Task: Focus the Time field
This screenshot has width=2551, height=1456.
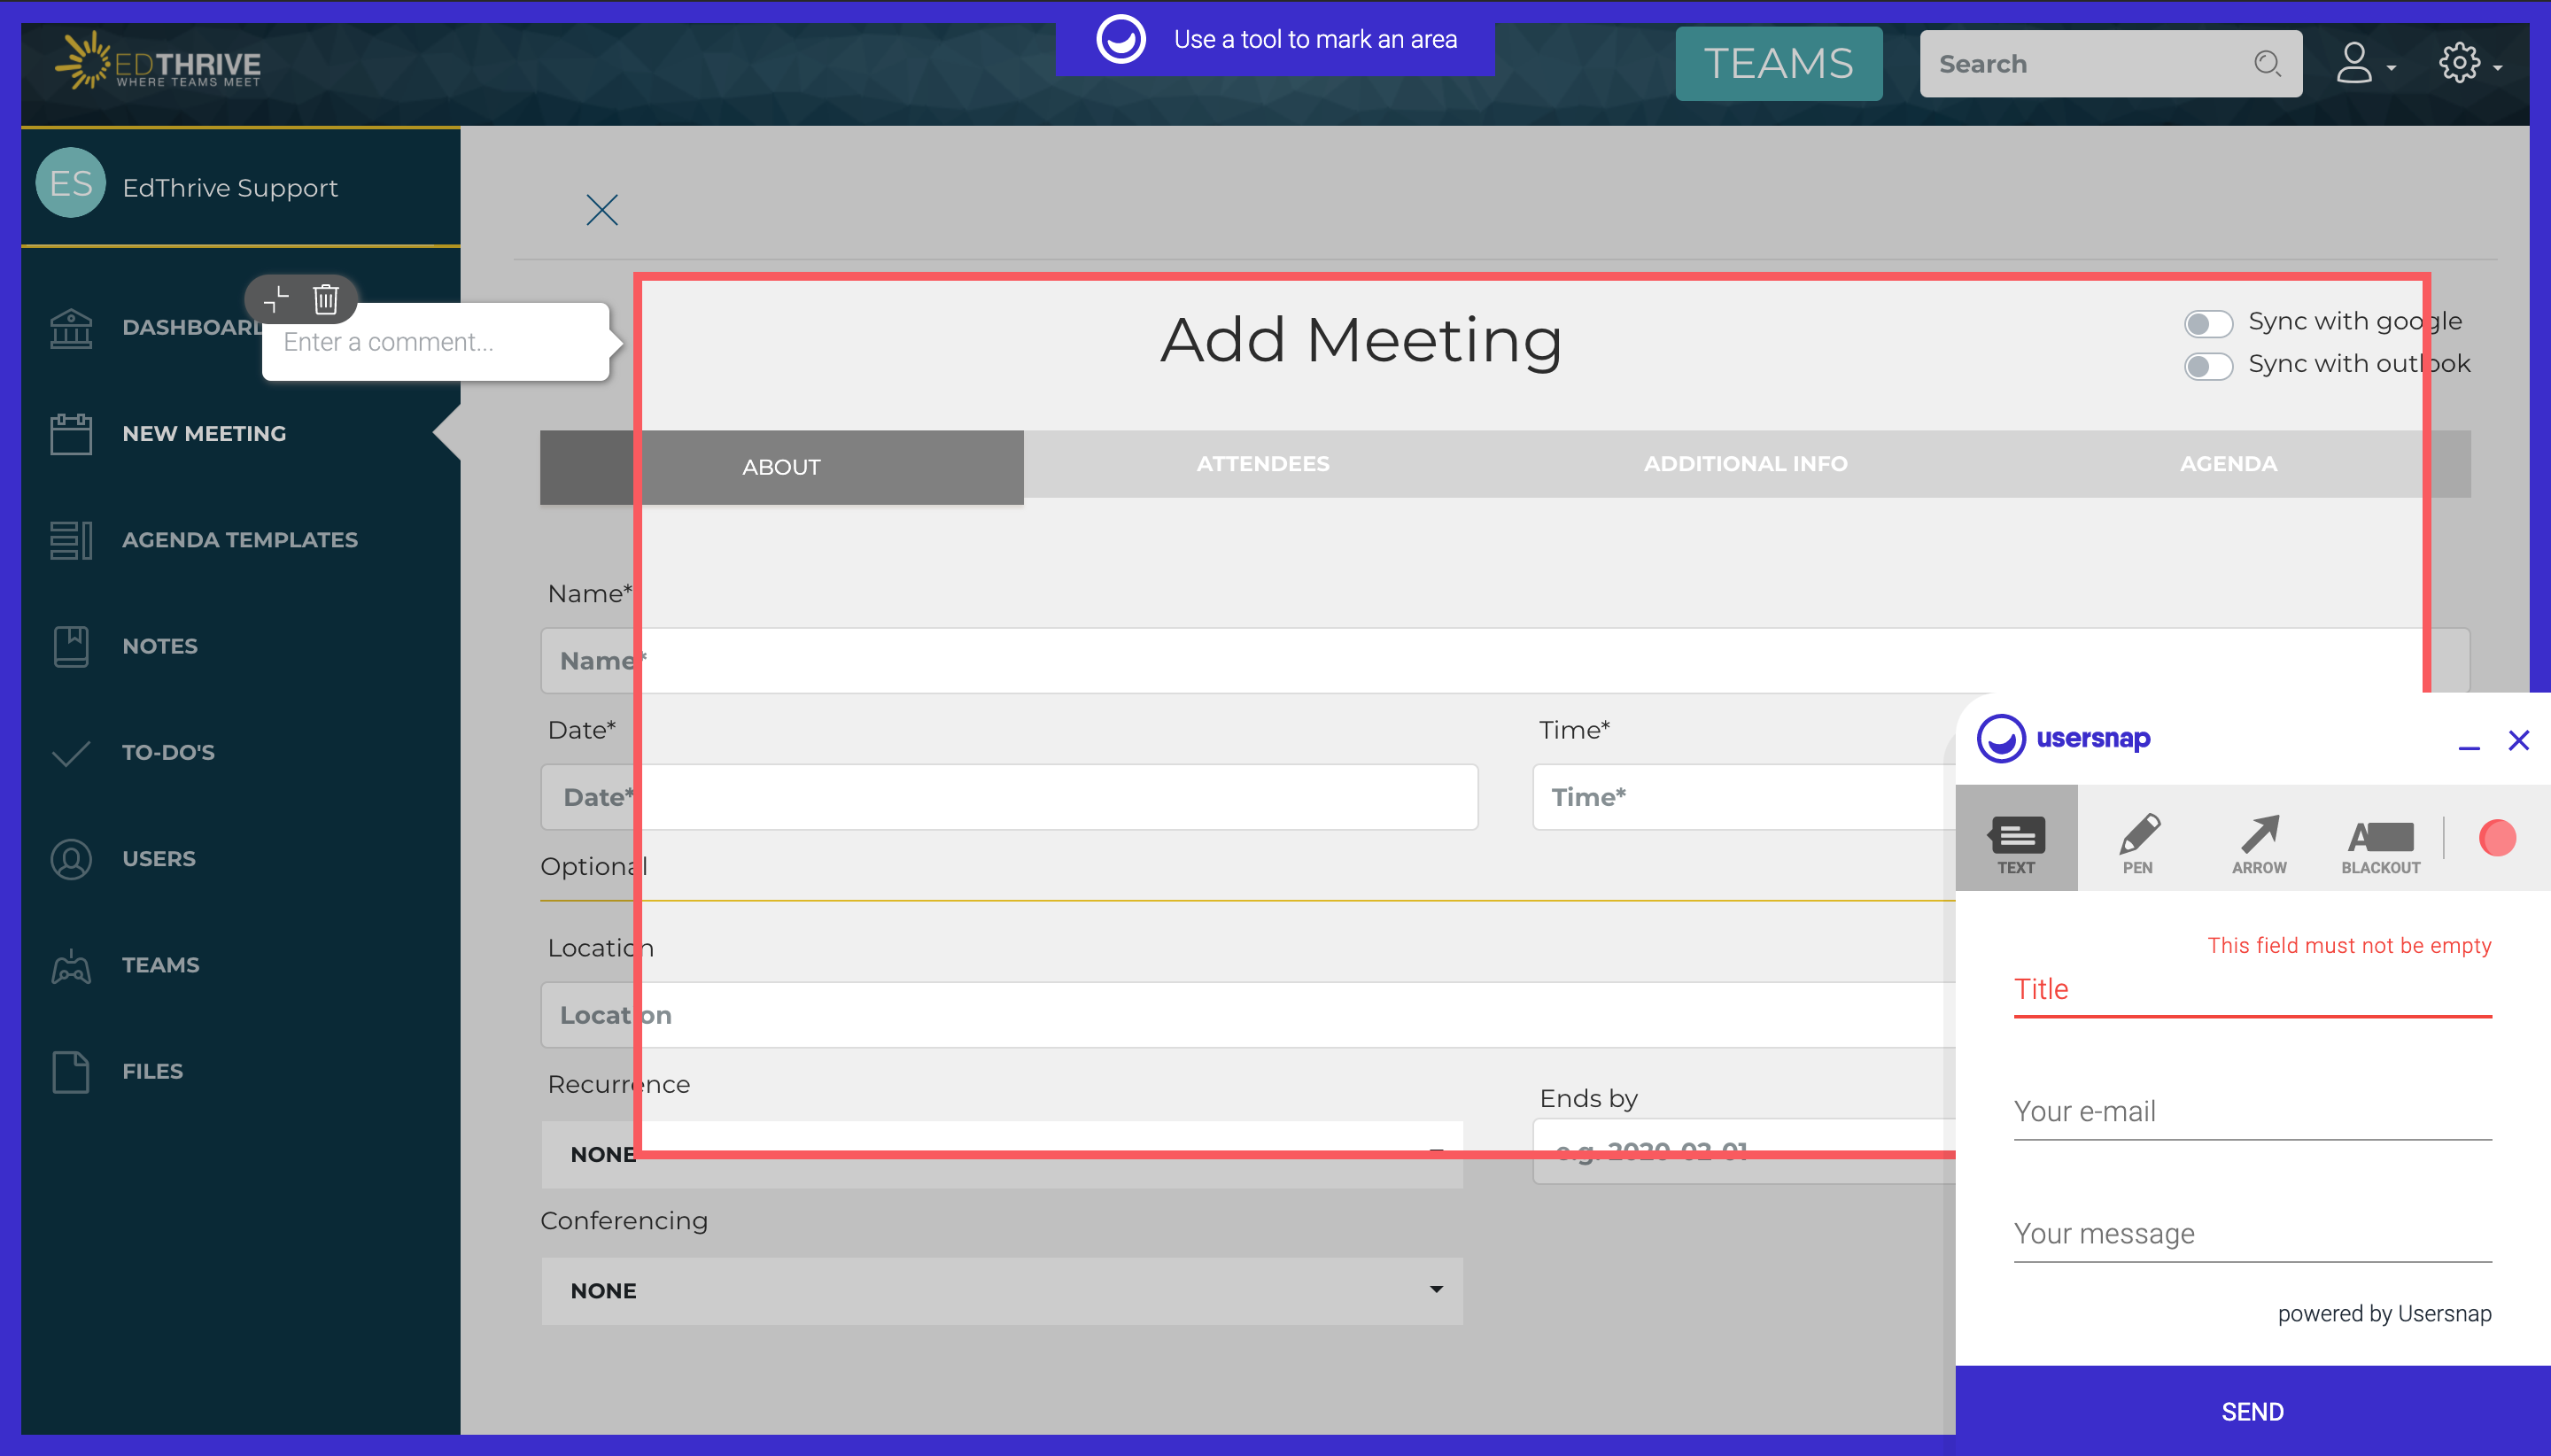Action: point(1743,797)
